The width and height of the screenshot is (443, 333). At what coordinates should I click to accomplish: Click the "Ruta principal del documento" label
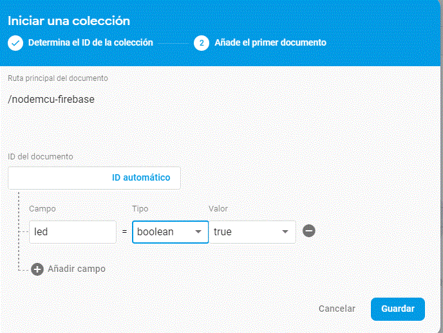[58, 78]
